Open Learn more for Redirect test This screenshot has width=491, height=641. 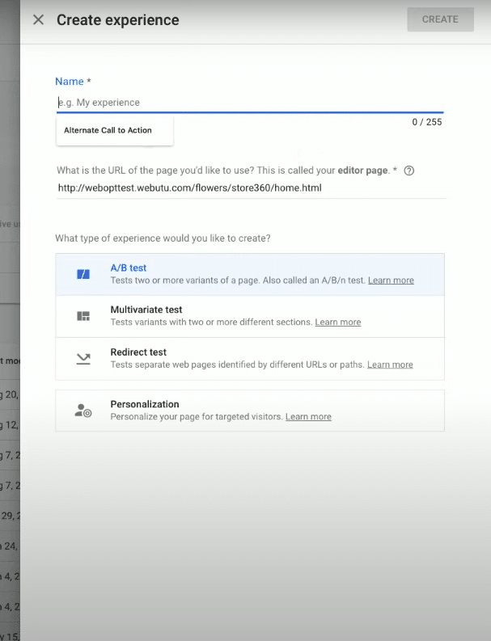click(390, 365)
